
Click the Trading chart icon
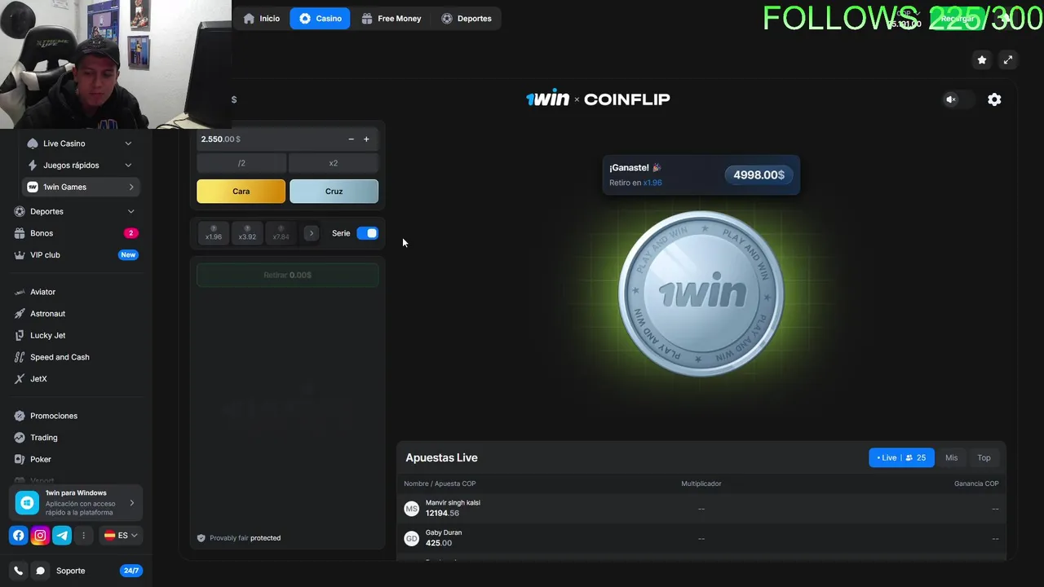tap(20, 438)
